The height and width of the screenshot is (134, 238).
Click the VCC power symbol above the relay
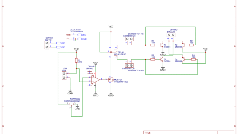(x=111, y=28)
